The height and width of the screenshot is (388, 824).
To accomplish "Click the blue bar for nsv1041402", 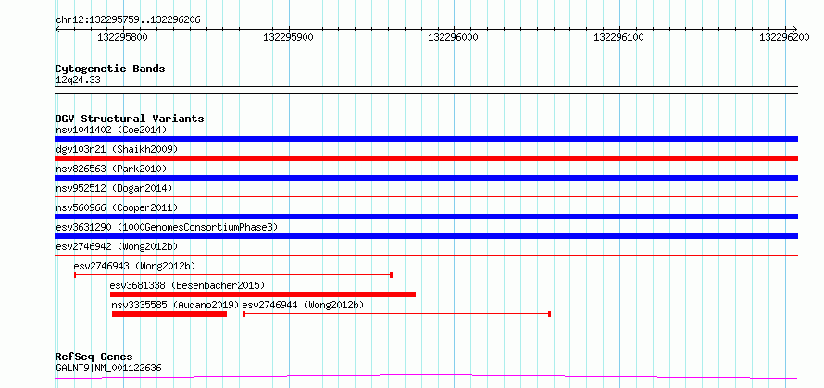I will tap(426, 139).
